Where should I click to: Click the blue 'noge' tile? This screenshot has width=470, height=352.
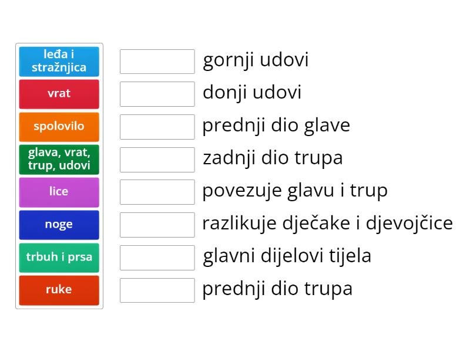point(59,224)
